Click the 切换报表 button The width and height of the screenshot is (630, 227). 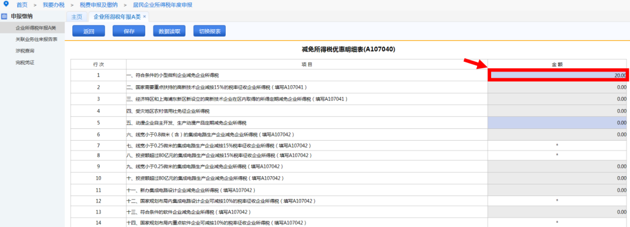coord(210,32)
